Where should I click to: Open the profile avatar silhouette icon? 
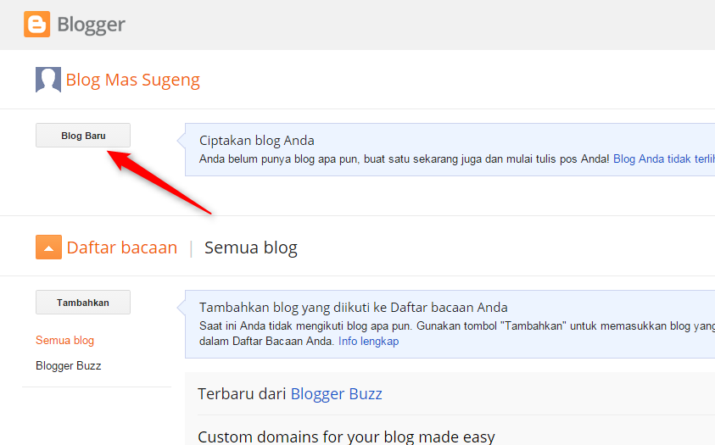[48, 80]
